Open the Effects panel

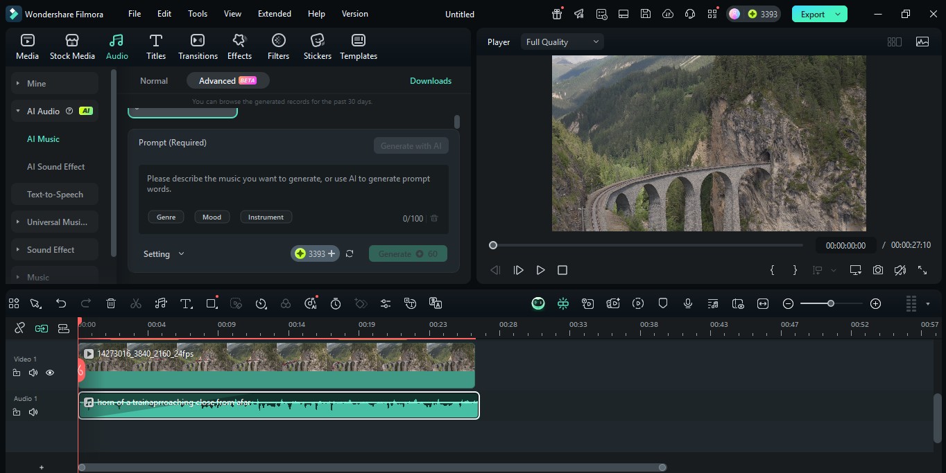(239, 46)
